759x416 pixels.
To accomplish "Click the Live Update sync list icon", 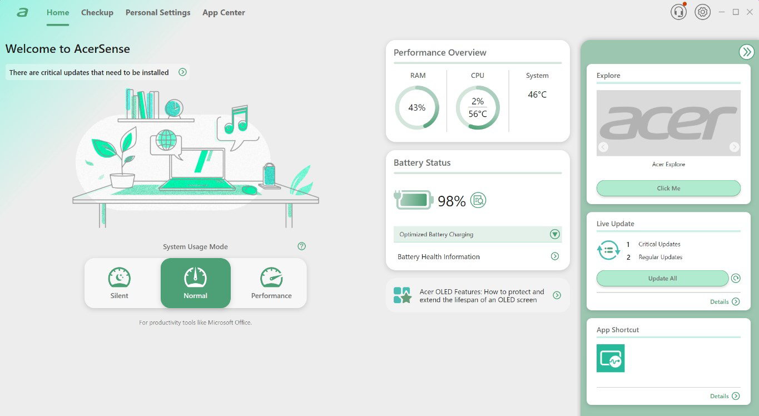I will (608, 250).
